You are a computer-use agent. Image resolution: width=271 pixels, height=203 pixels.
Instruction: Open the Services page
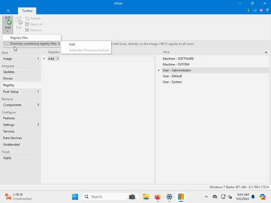21,131
